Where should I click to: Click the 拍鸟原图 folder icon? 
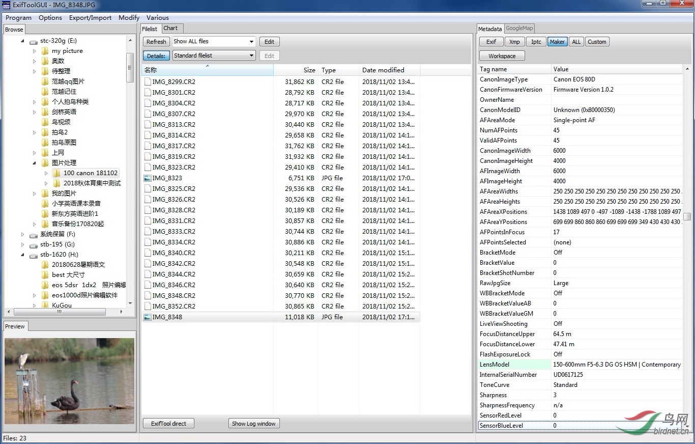[45, 143]
